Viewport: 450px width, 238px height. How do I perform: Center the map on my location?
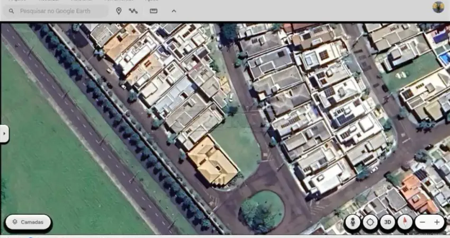370,223
